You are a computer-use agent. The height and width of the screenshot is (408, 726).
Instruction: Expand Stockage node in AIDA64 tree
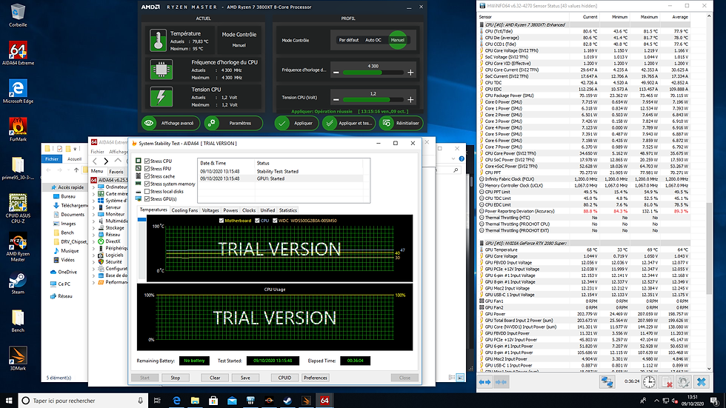(x=94, y=227)
